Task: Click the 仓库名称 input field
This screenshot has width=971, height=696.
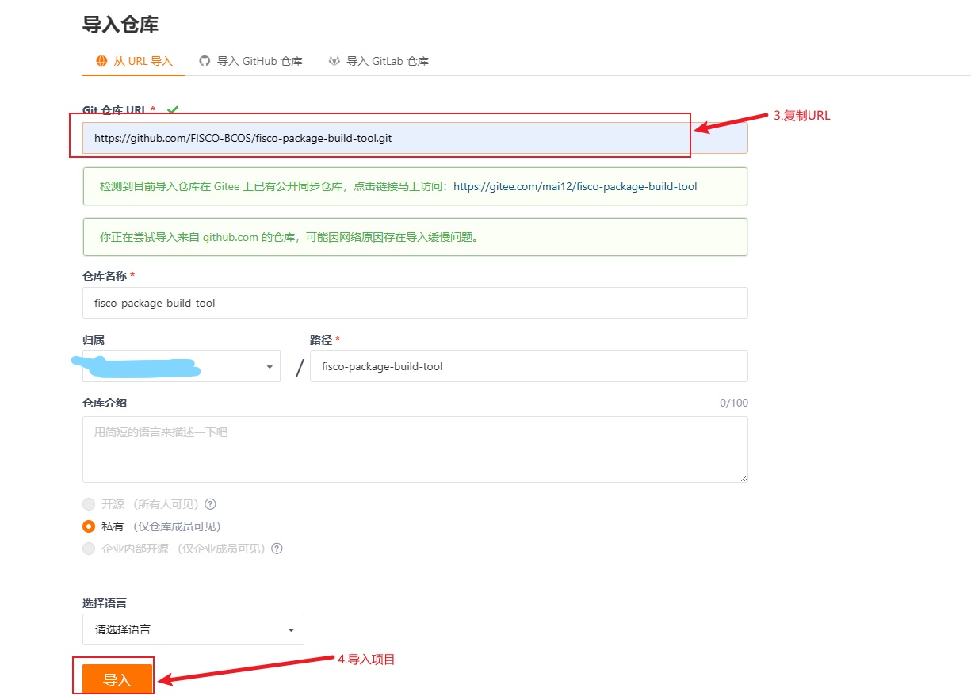Action: coord(415,303)
